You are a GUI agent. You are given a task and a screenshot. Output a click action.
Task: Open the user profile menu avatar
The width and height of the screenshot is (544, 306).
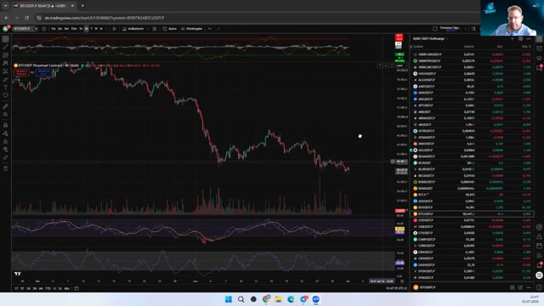point(6,29)
